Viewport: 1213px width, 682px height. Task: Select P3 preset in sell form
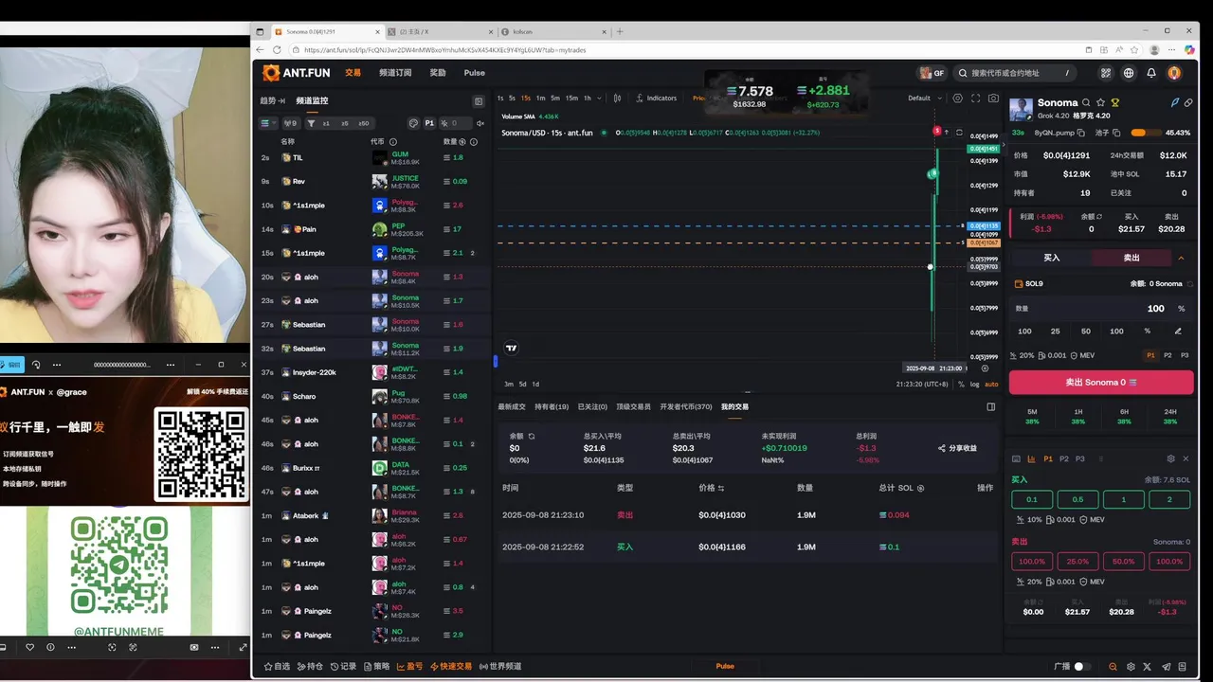[x=1185, y=355]
